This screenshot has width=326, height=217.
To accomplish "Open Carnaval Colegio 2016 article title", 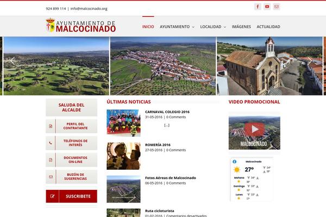I will 167,112.
